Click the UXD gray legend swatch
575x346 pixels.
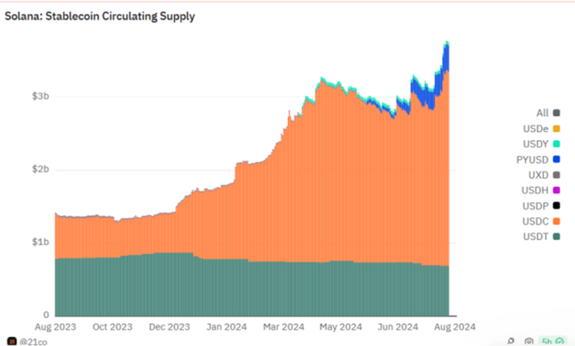556,175
